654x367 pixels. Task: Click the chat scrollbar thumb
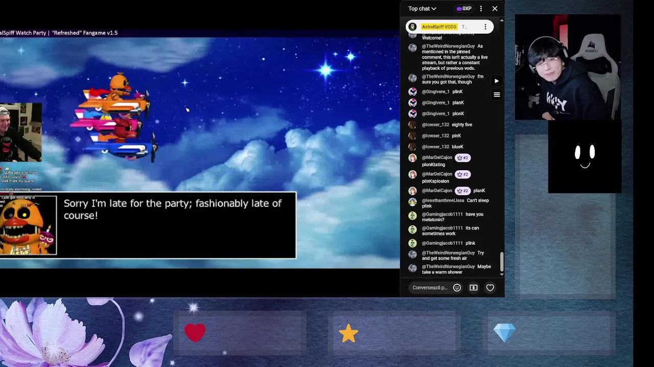pyautogui.click(x=502, y=261)
